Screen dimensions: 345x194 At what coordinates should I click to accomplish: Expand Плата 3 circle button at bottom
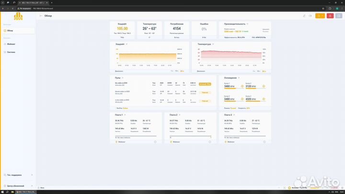[x=264, y=142]
